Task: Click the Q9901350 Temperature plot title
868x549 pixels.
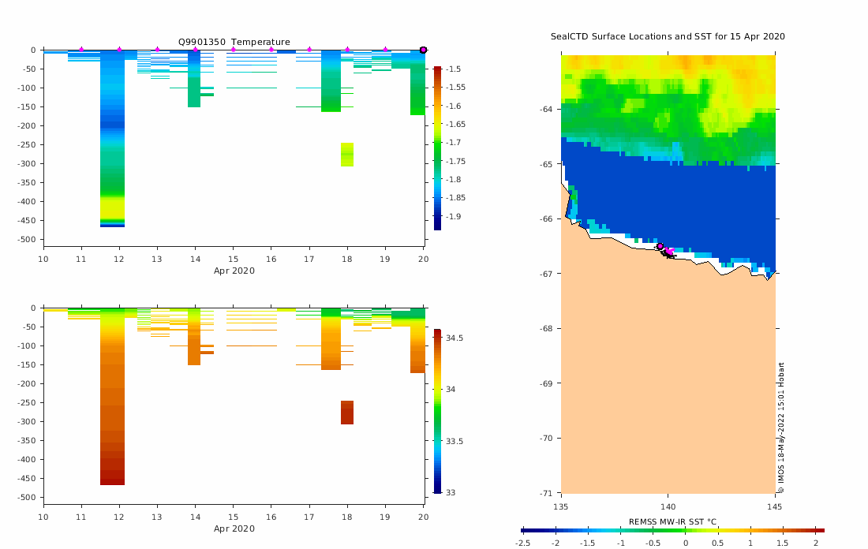Action: [x=234, y=42]
